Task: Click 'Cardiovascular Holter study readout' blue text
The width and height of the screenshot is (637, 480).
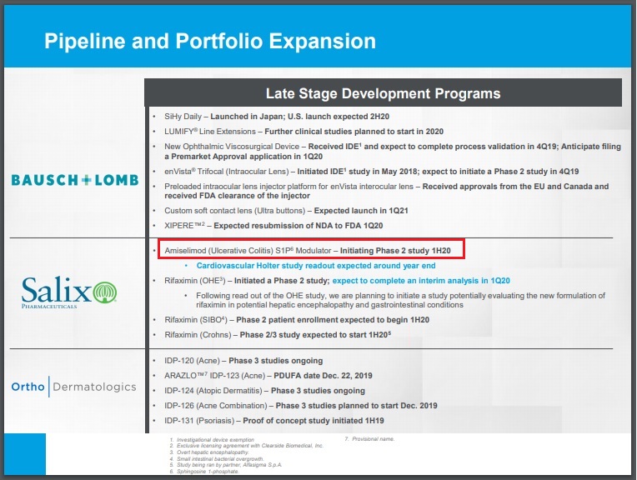Action: [316, 266]
